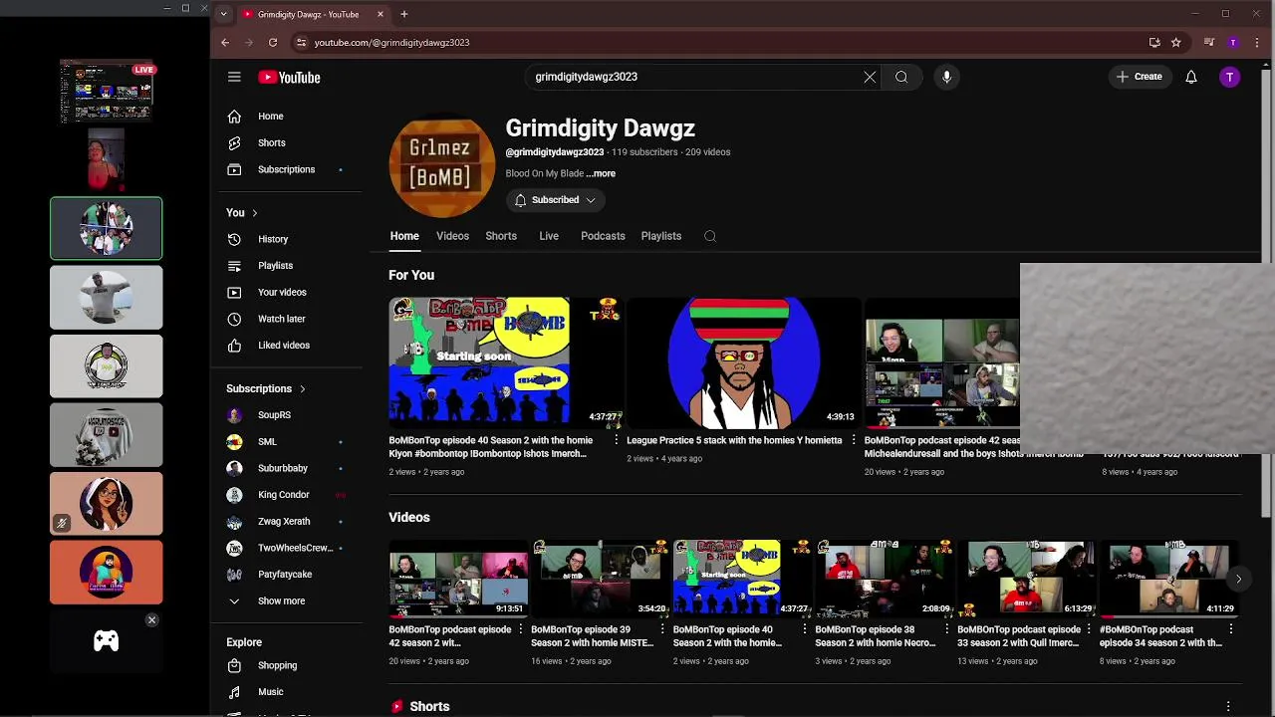
Task: Select the LIVE preview thumbnail in left panel
Action: pos(107,92)
